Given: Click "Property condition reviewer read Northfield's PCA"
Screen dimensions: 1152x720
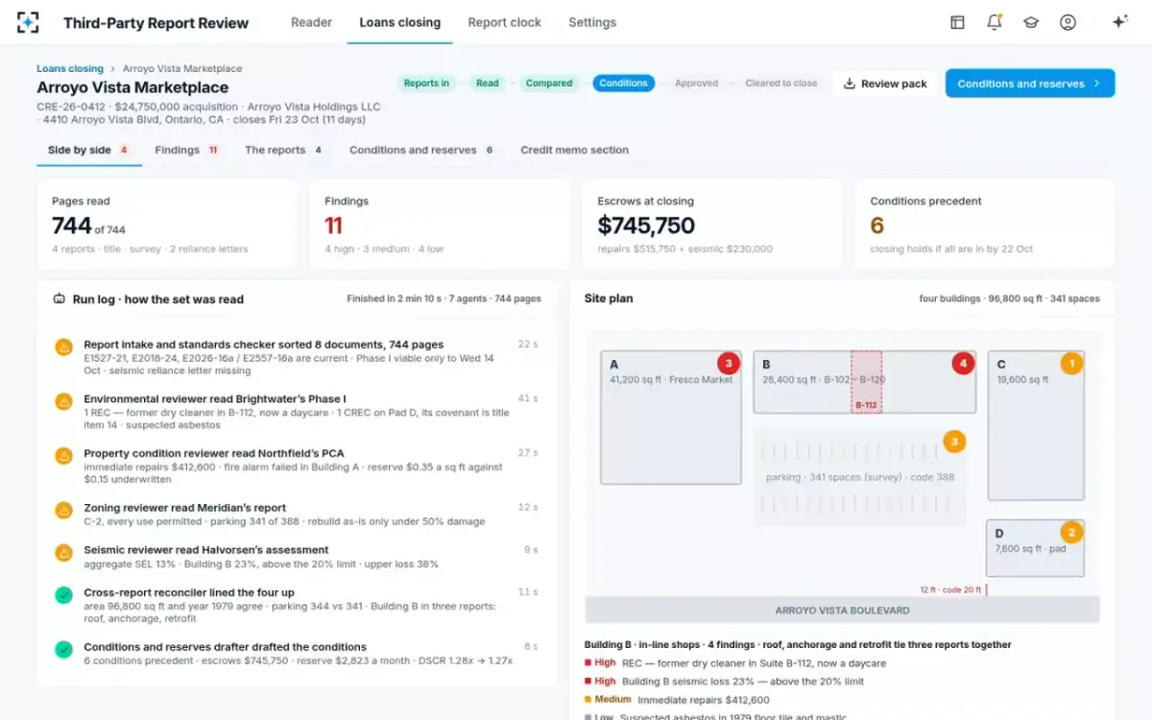Looking at the screenshot, I should click(x=213, y=453).
